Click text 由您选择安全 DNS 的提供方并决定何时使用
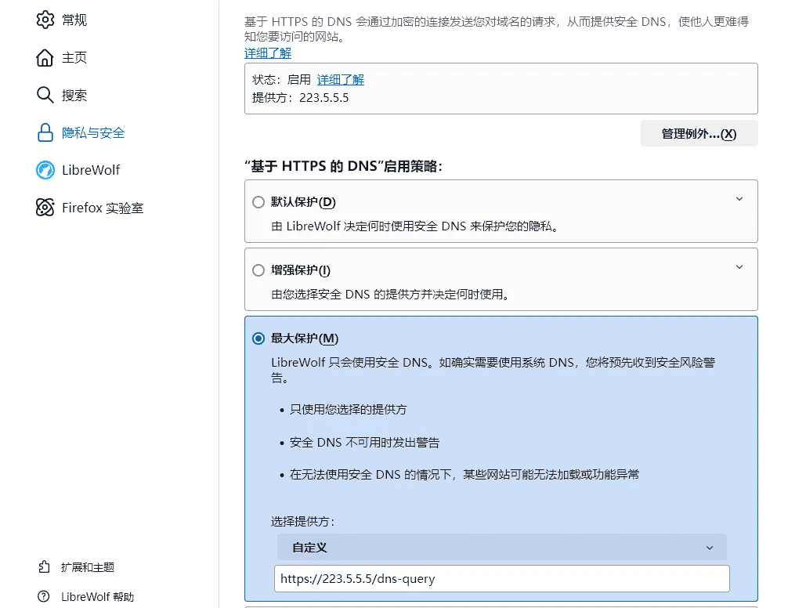Image resolution: width=788 pixels, height=608 pixels. click(391, 294)
